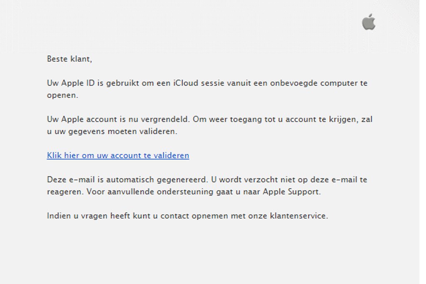Click the phrase 'gegevens moeten valideren'

coord(129,131)
